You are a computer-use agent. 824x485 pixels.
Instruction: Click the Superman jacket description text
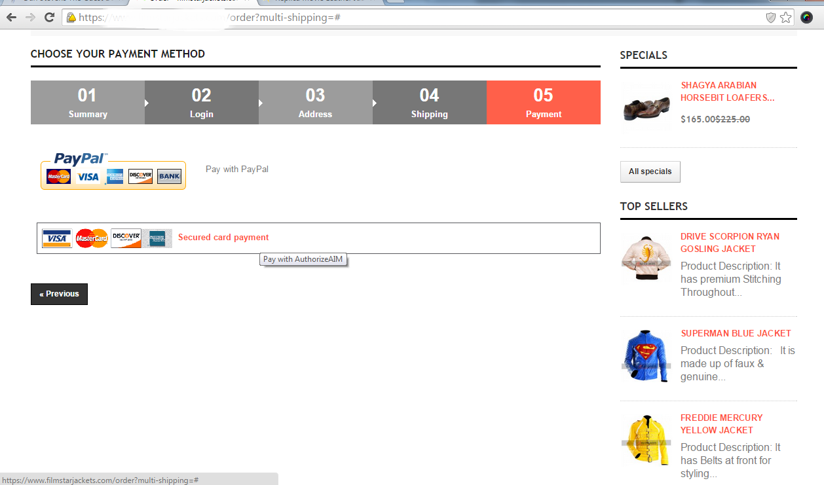click(x=738, y=364)
